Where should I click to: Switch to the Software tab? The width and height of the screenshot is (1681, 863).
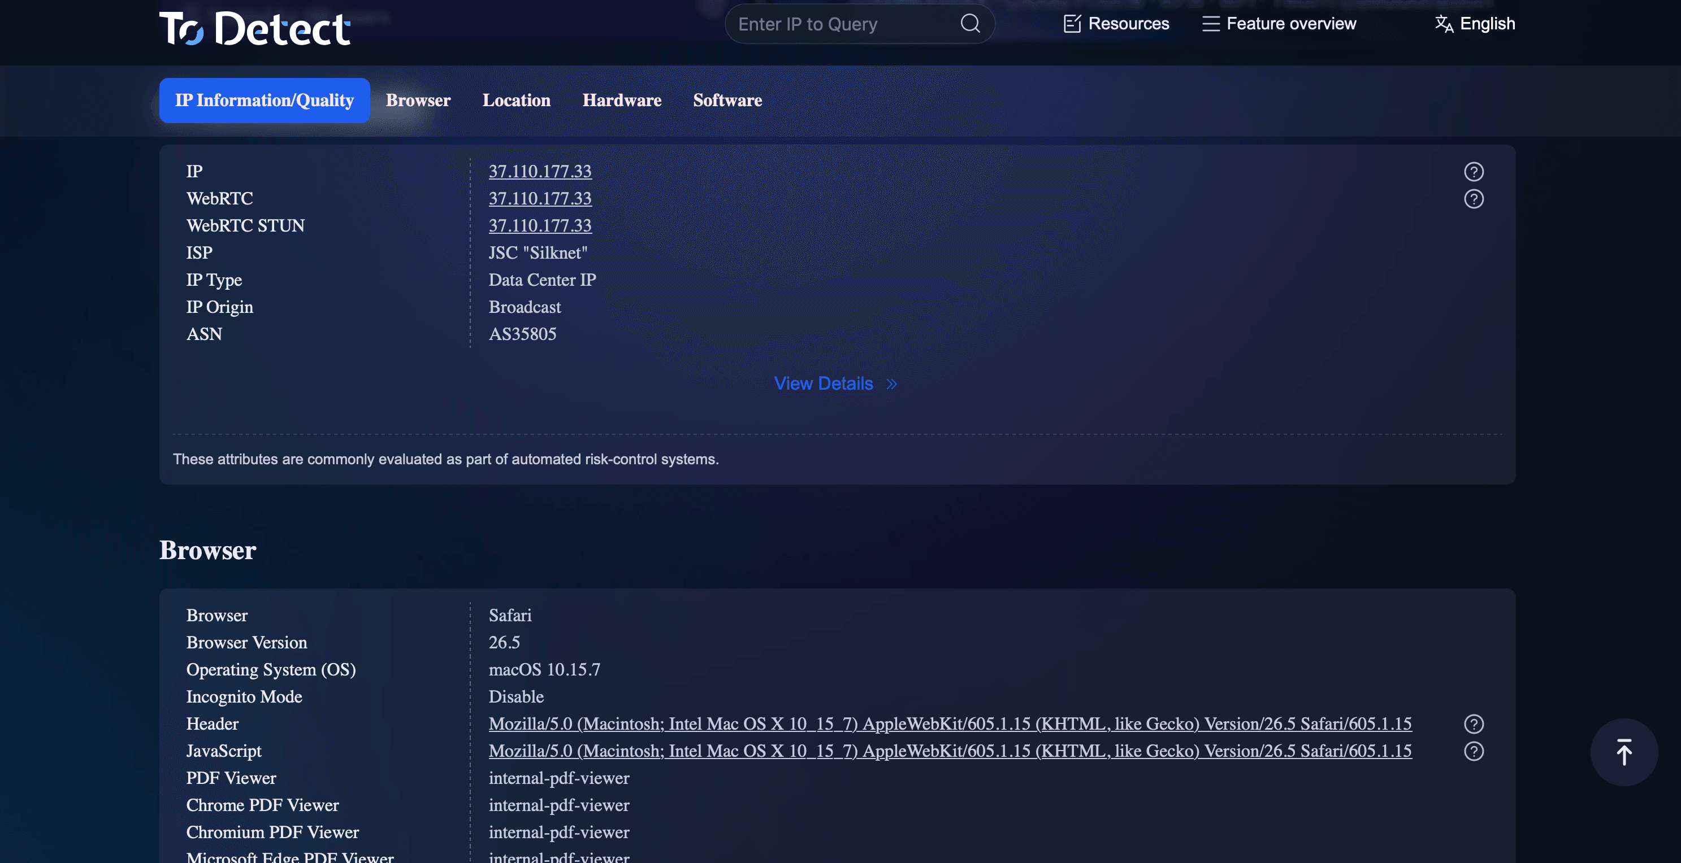(727, 101)
